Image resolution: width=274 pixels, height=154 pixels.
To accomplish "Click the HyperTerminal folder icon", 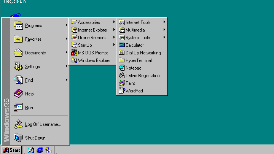I will coord(122,60).
